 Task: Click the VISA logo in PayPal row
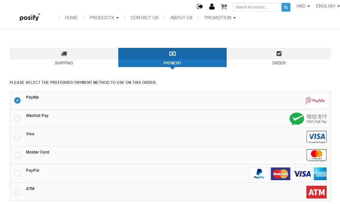click(302, 174)
